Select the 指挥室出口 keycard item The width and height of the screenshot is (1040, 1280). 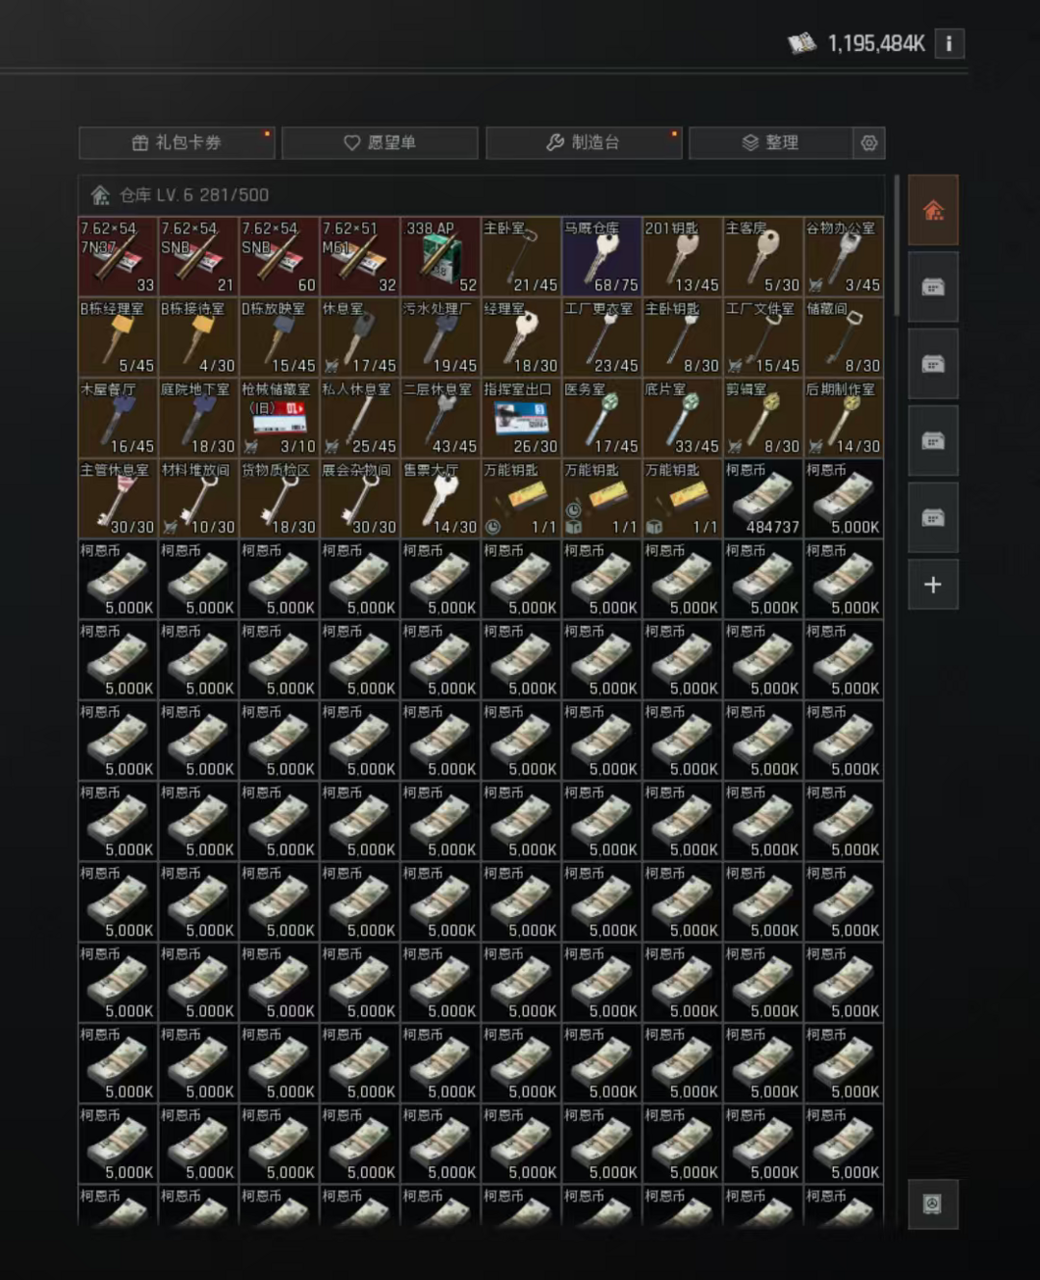(x=521, y=418)
